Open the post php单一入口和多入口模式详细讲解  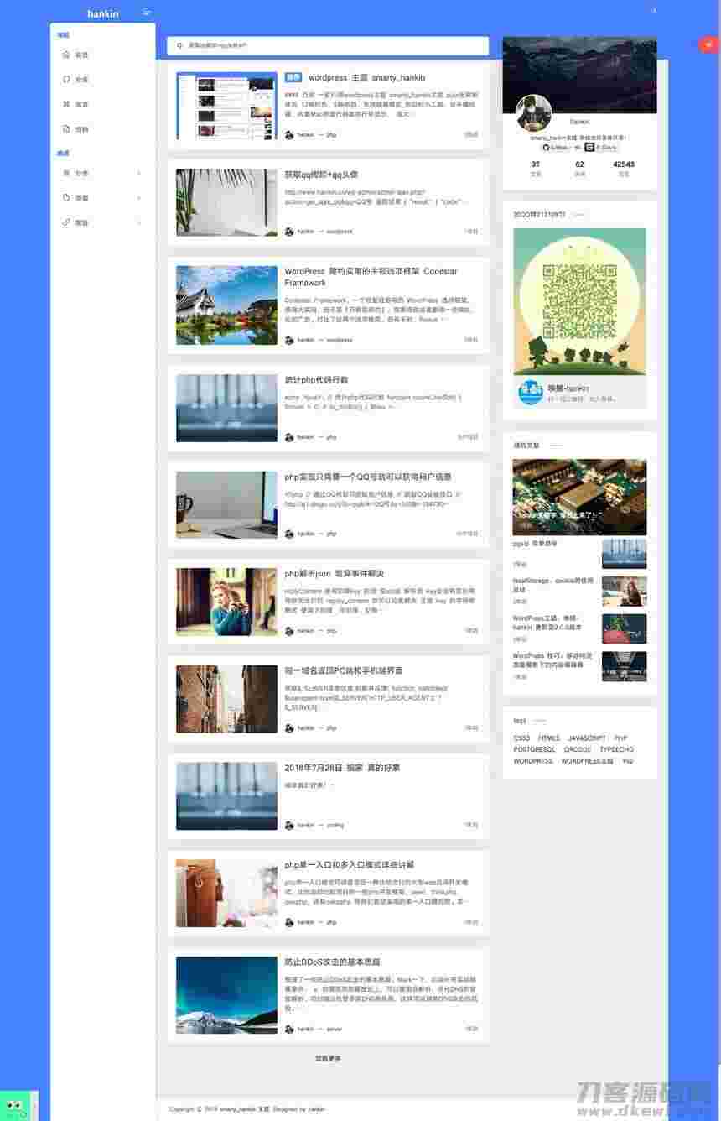(349, 864)
